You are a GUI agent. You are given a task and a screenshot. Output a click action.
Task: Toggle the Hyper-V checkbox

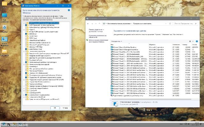pyautogui.click(x=26, y=30)
